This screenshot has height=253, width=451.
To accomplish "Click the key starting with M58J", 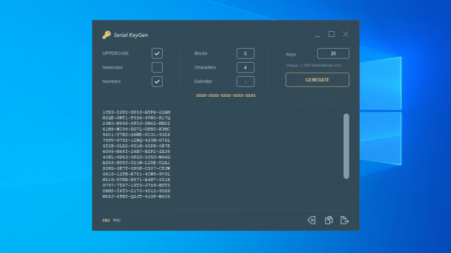I will 136,197.
